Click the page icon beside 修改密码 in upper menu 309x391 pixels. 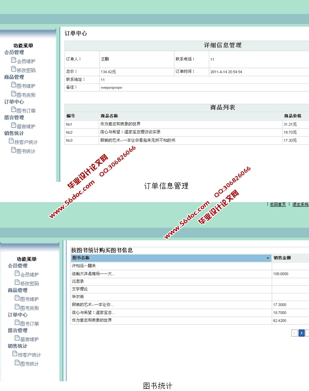(x=14, y=70)
